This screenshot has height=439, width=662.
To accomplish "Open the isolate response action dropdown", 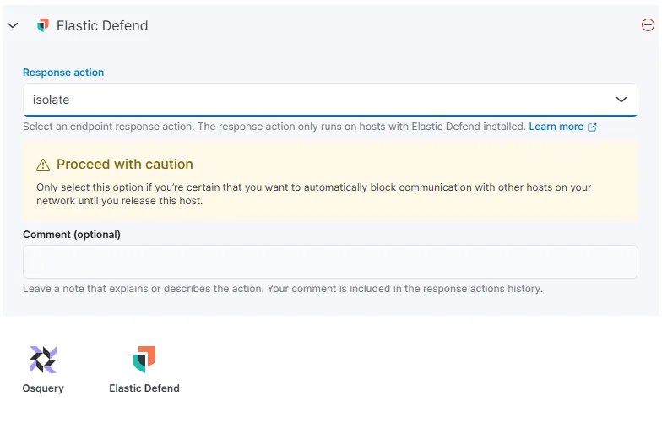I will (321, 100).
